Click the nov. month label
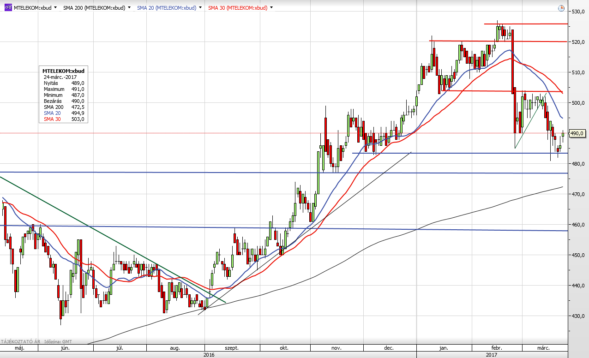Screen dimensions: 589x358 [x=336, y=348]
